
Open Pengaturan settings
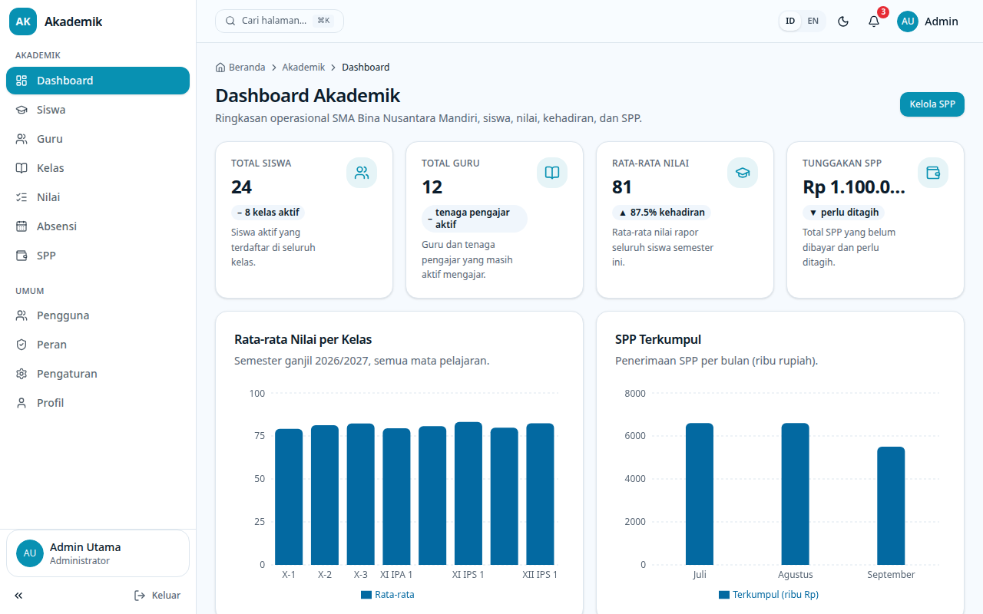click(98, 374)
